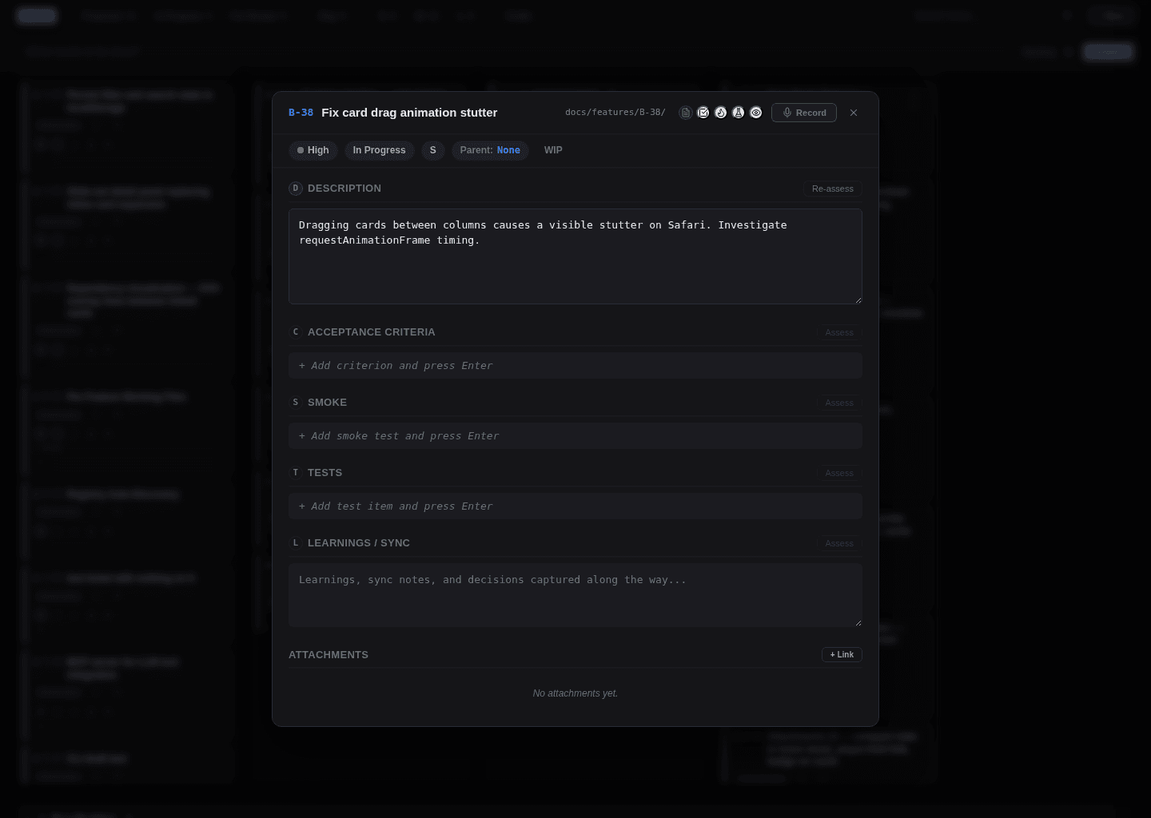Click the C badge beside Acceptance Criteria
The width and height of the screenshot is (1151, 818).
[295, 332]
